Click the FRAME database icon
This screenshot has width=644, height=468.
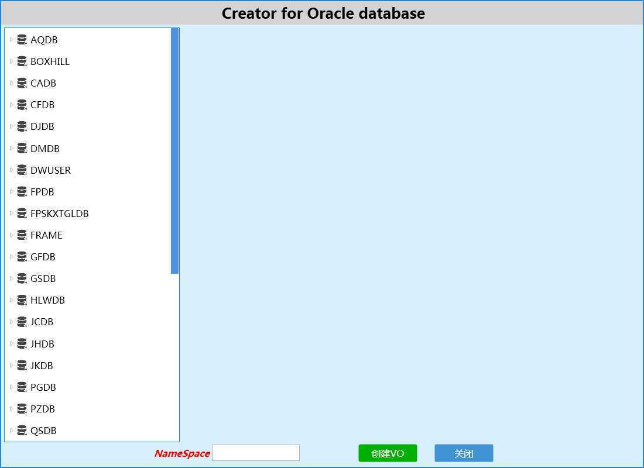22,235
